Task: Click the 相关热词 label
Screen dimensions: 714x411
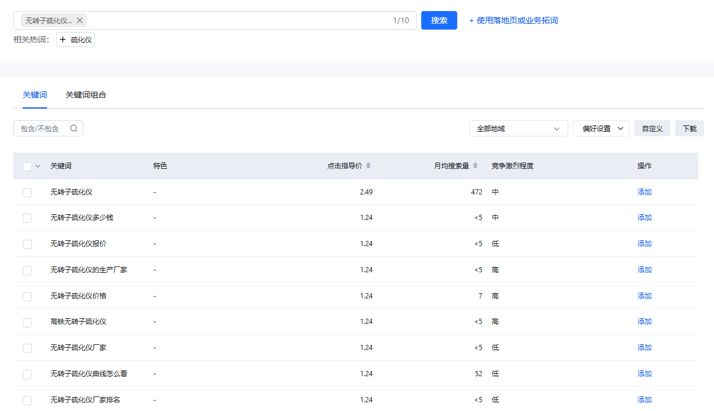Action: click(31, 39)
